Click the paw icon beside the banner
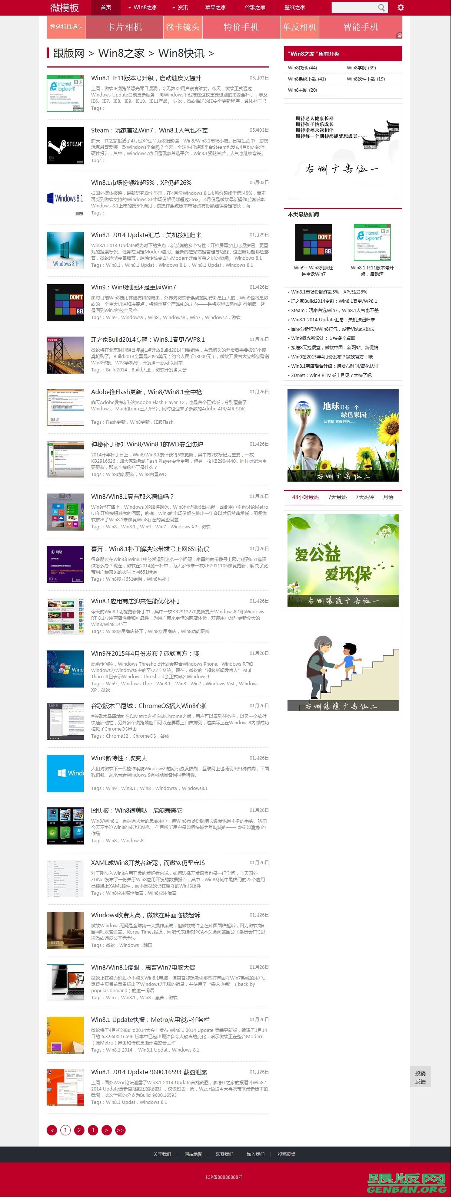 coord(399,35)
